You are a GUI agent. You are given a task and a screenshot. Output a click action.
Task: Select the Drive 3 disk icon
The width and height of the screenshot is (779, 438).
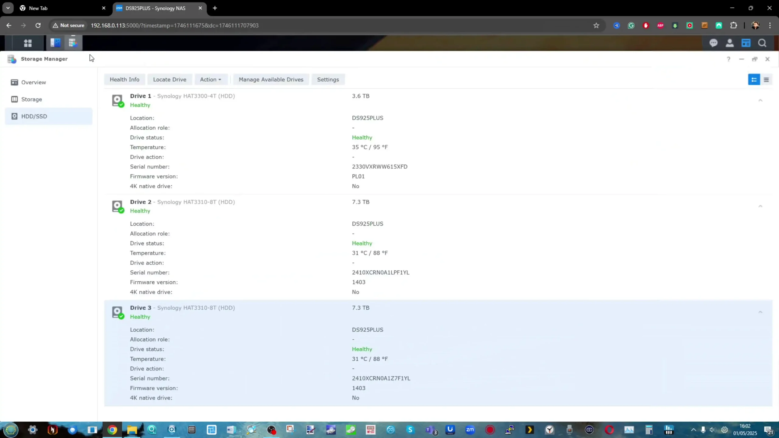(117, 312)
